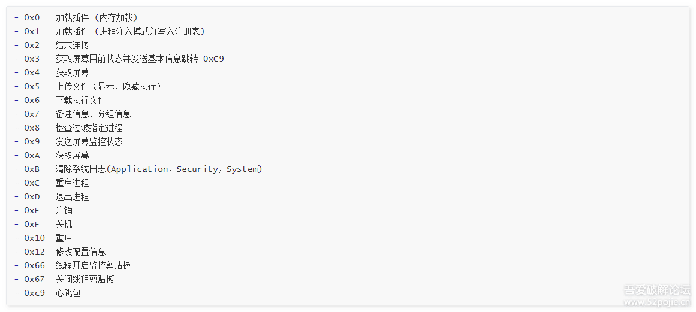Image resolution: width=696 pixels, height=312 pixels.
Task: Click the 0xC9 text at end of 0x3 line
Action: tap(213, 59)
